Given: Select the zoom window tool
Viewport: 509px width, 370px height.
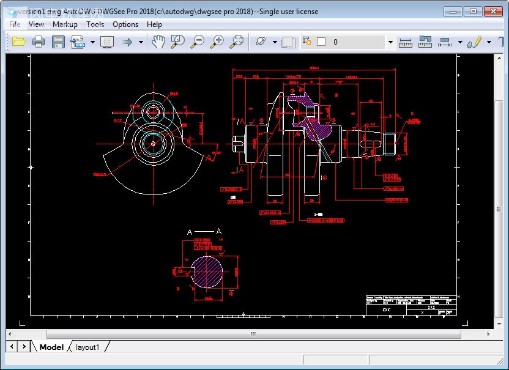Looking at the screenshot, I should [x=177, y=42].
